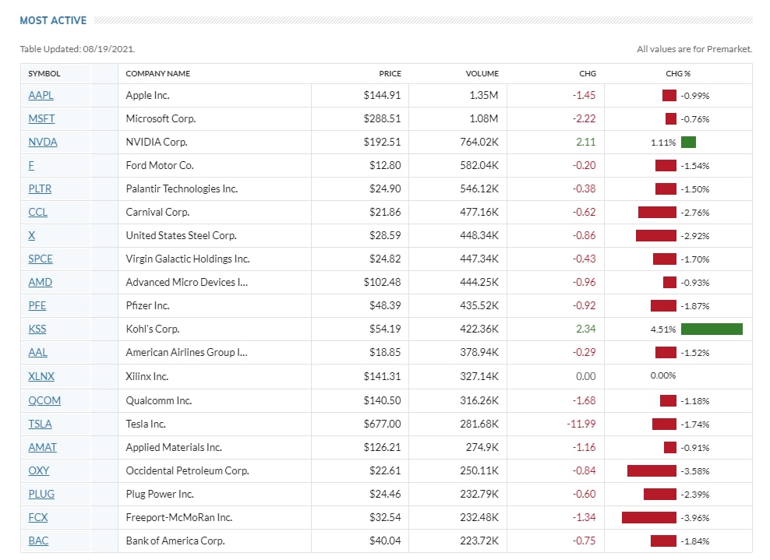Image resolution: width=770 pixels, height=560 pixels.
Task: Open the FCX ticker link
Action: [x=38, y=517]
